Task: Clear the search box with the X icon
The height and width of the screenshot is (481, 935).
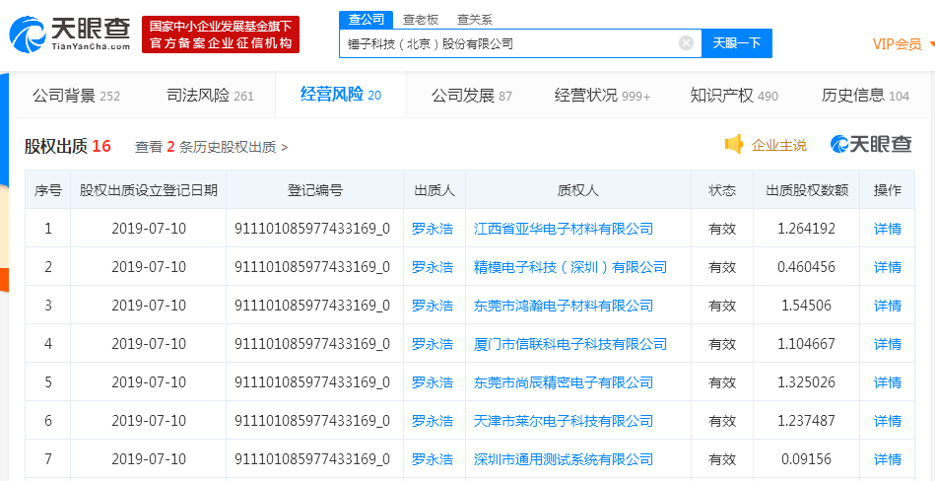Action: point(687,43)
